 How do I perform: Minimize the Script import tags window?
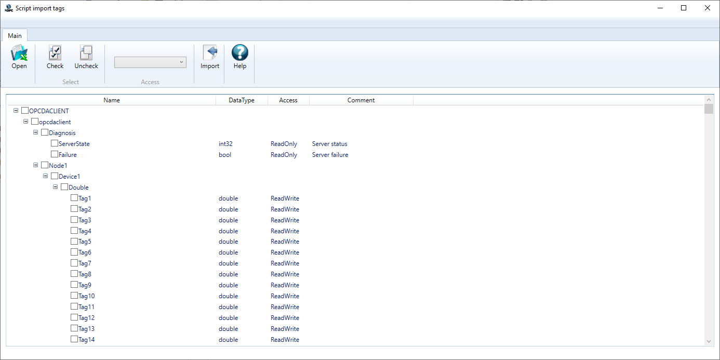660,8
